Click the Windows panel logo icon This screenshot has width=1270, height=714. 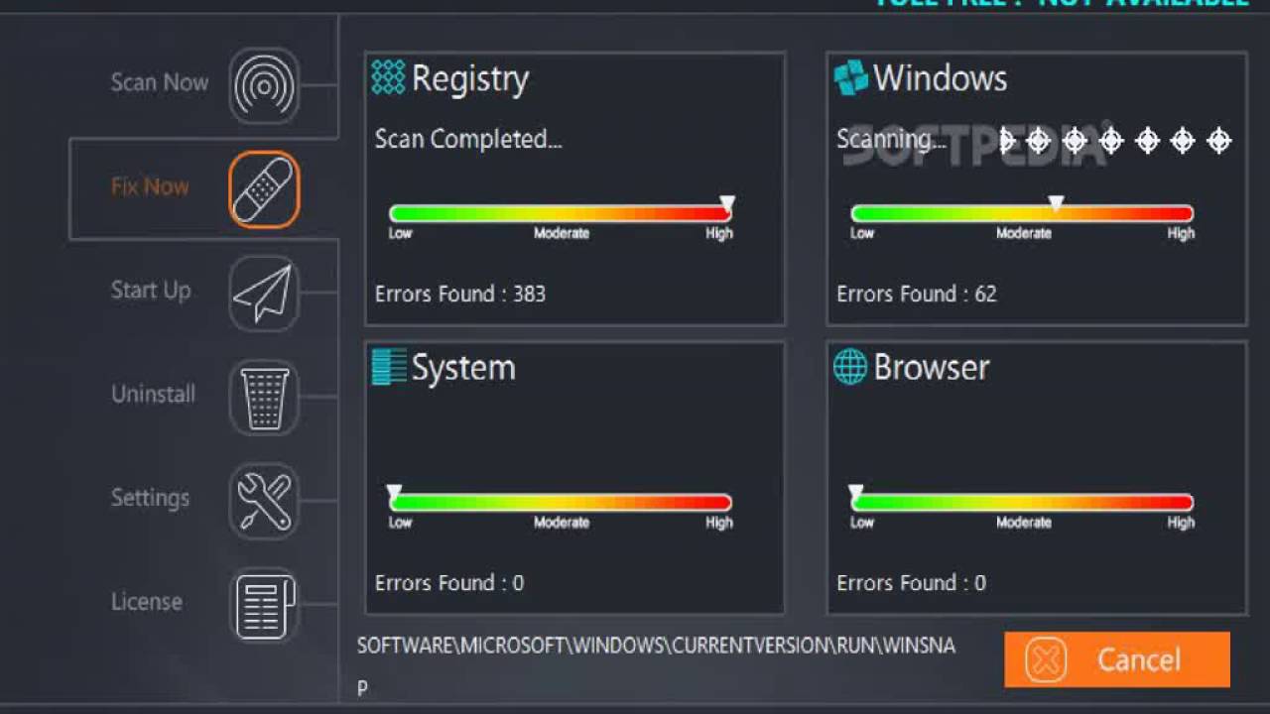coord(850,77)
